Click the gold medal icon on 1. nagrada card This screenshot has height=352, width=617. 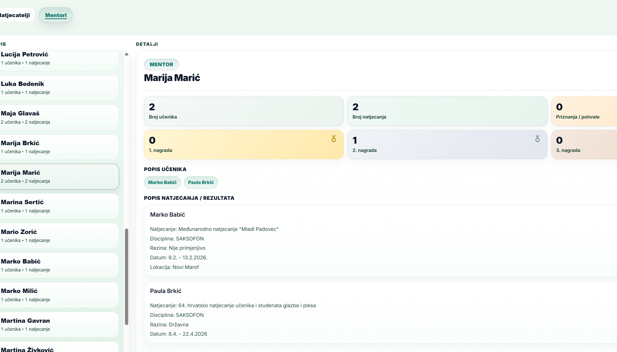[334, 139]
